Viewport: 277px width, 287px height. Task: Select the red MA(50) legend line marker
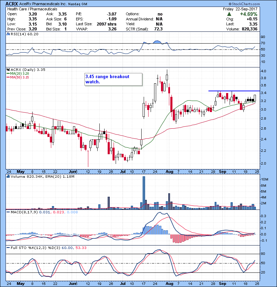[x=8, y=77]
